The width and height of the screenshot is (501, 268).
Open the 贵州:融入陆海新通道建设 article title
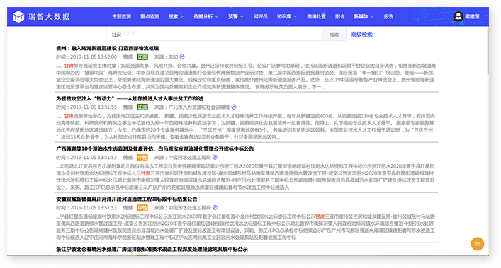108,48
